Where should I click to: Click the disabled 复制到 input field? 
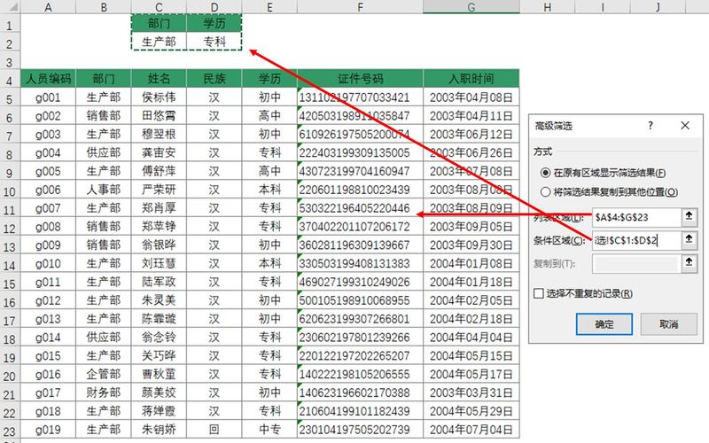[x=636, y=263]
